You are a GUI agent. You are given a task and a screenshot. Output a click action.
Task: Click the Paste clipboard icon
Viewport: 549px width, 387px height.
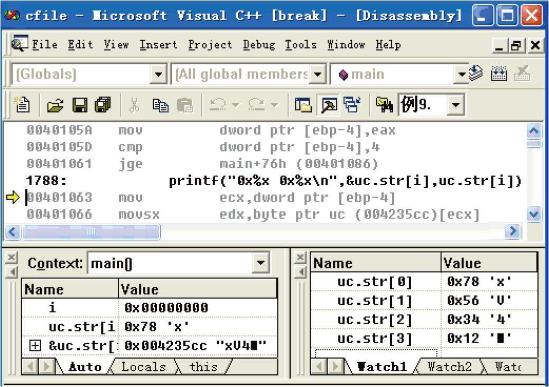pos(185,105)
